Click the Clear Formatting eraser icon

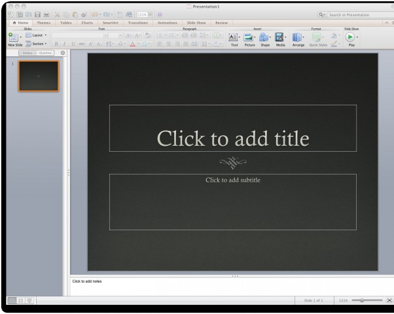[x=148, y=35]
